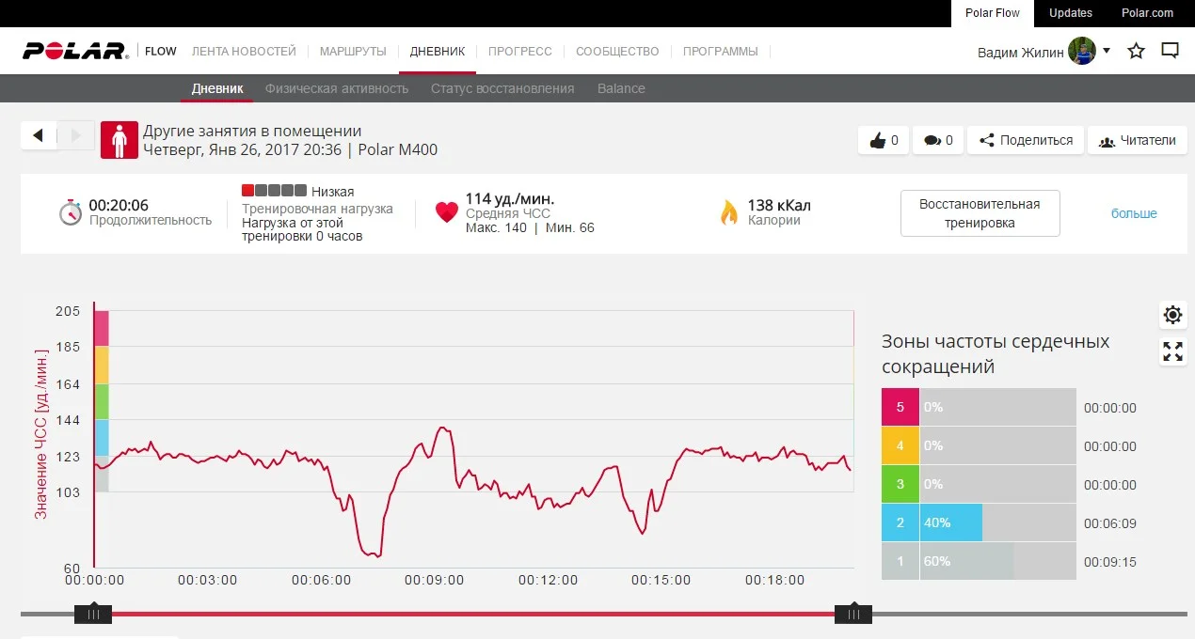Go to next training with right arrow
This screenshot has width=1195, height=639.
point(76,135)
